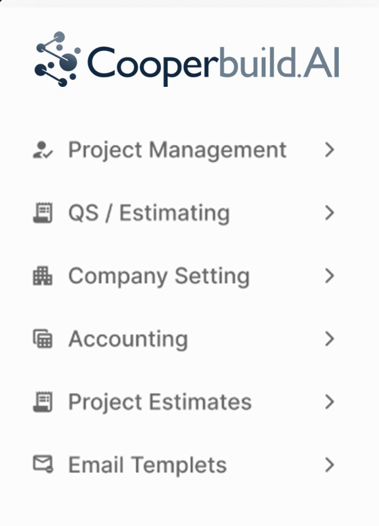This screenshot has height=526, width=379.
Task: Expand the Email Templets chevron arrow
Action: point(330,464)
